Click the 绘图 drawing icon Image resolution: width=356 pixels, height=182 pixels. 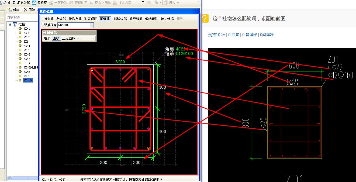point(1,2)
